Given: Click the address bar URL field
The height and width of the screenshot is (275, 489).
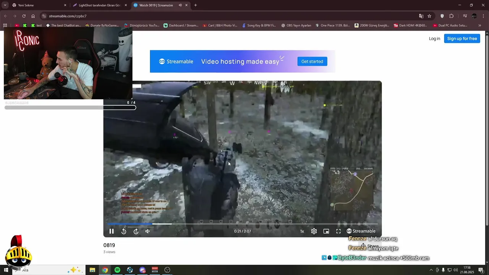Looking at the screenshot, I should tap(229, 16).
